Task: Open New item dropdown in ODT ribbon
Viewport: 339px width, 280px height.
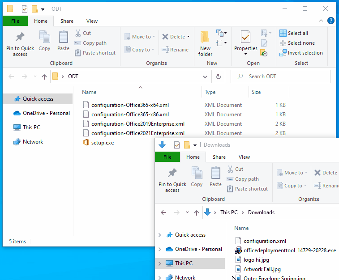Action: (x=221, y=33)
